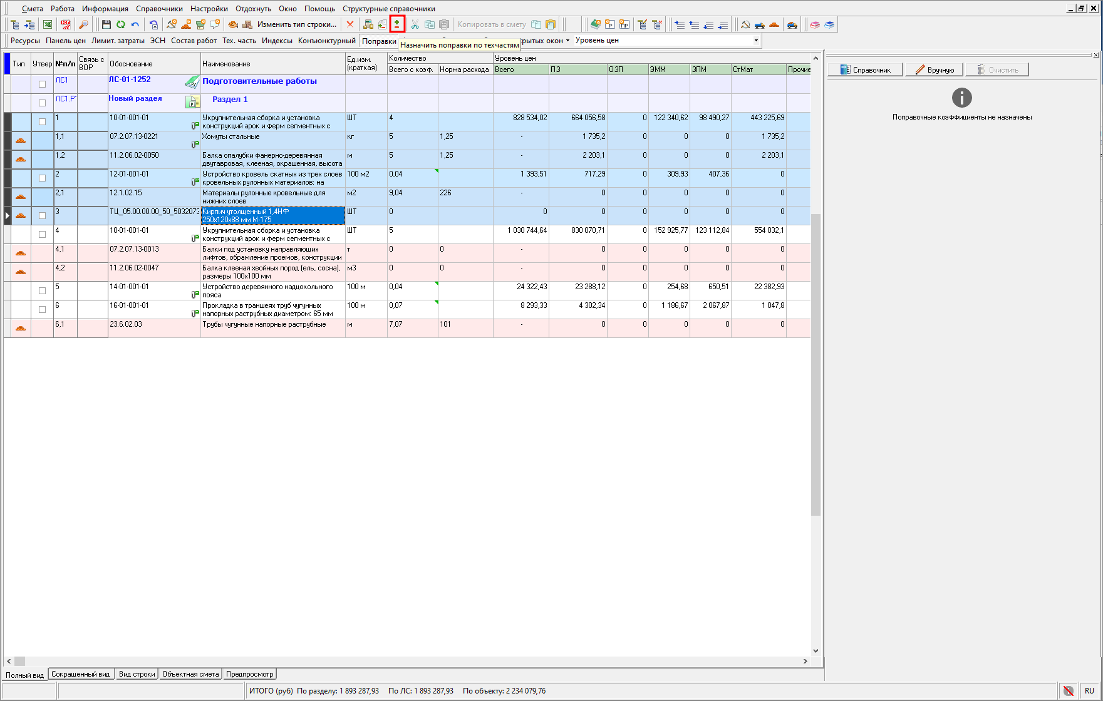Image resolution: width=1103 pixels, height=701 pixels.
Task: Switch to Объектная смета tab
Action: (x=190, y=674)
